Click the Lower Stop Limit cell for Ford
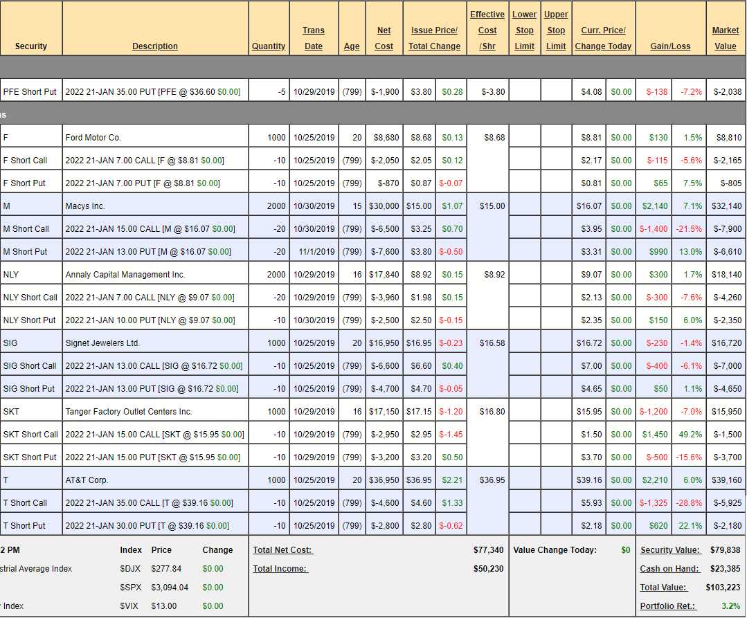Viewport: 747px width, 618px height. (x=525, y=138)
